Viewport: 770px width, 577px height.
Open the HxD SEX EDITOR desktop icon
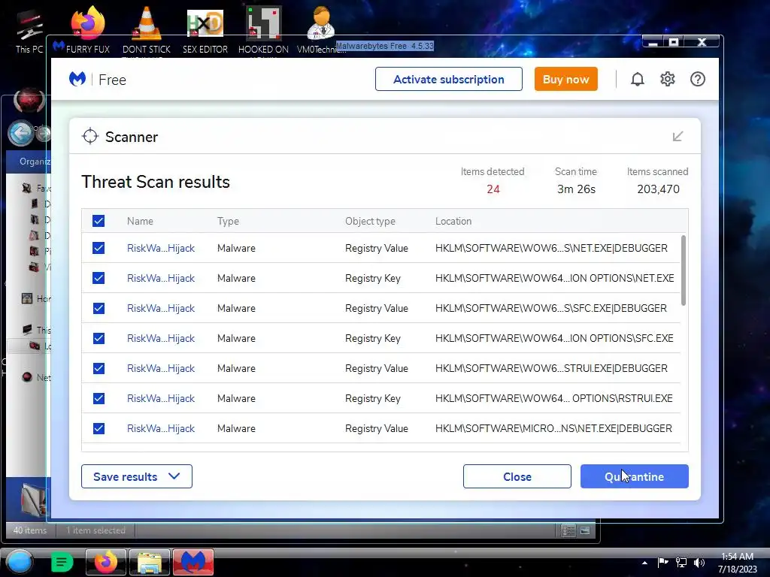[205, 29]
